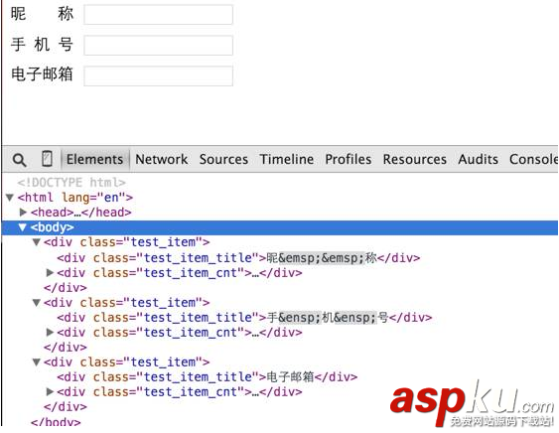The width and height of the screenshot is (559, 433).
Task: Open the Console tab
Action: [533, 159]
